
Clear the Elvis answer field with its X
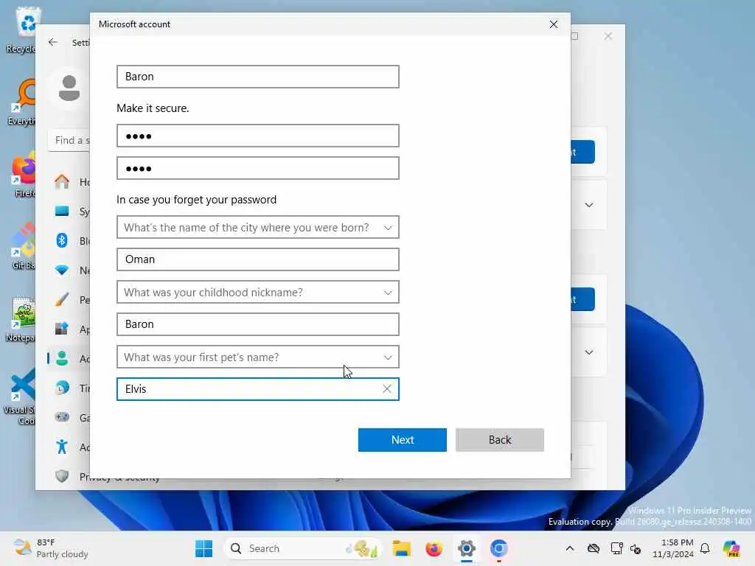[x=386, y=389]
